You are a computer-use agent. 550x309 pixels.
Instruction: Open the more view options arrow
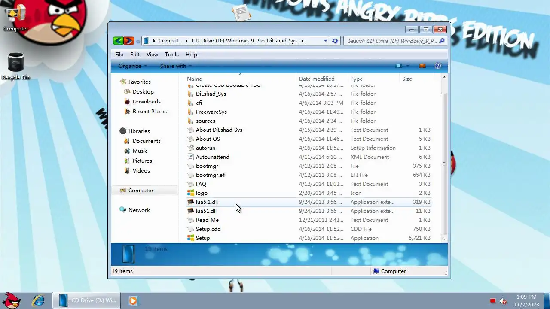pyautogui.click(x=408, y=66)
